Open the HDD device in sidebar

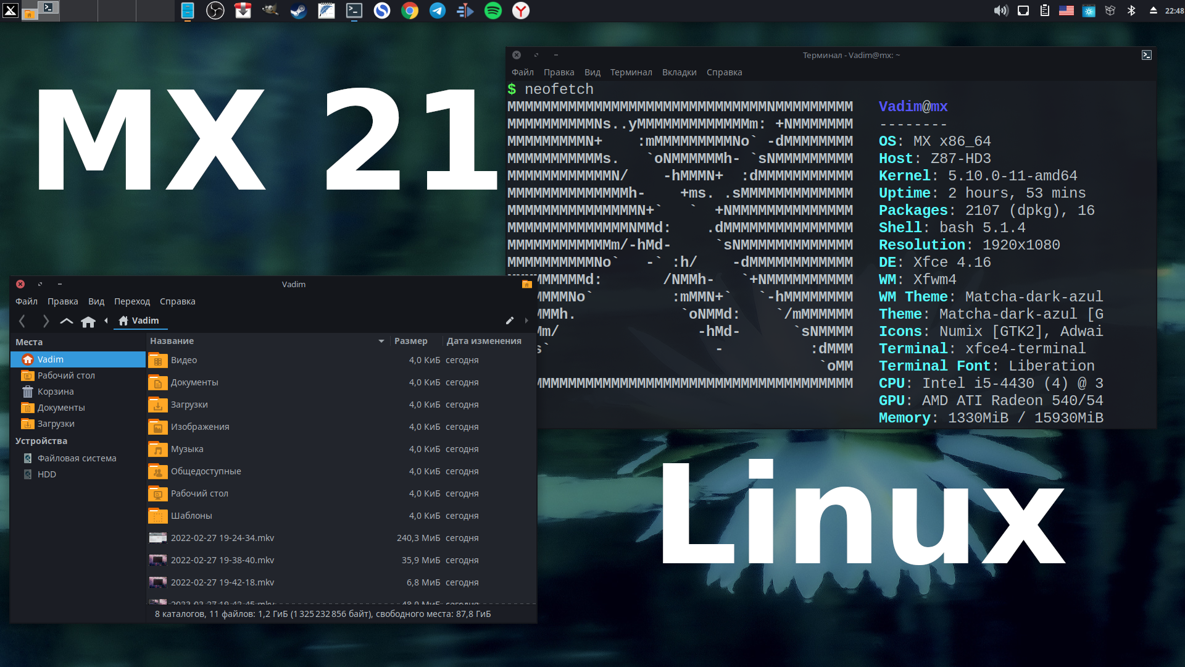click(x=78, y=474)
